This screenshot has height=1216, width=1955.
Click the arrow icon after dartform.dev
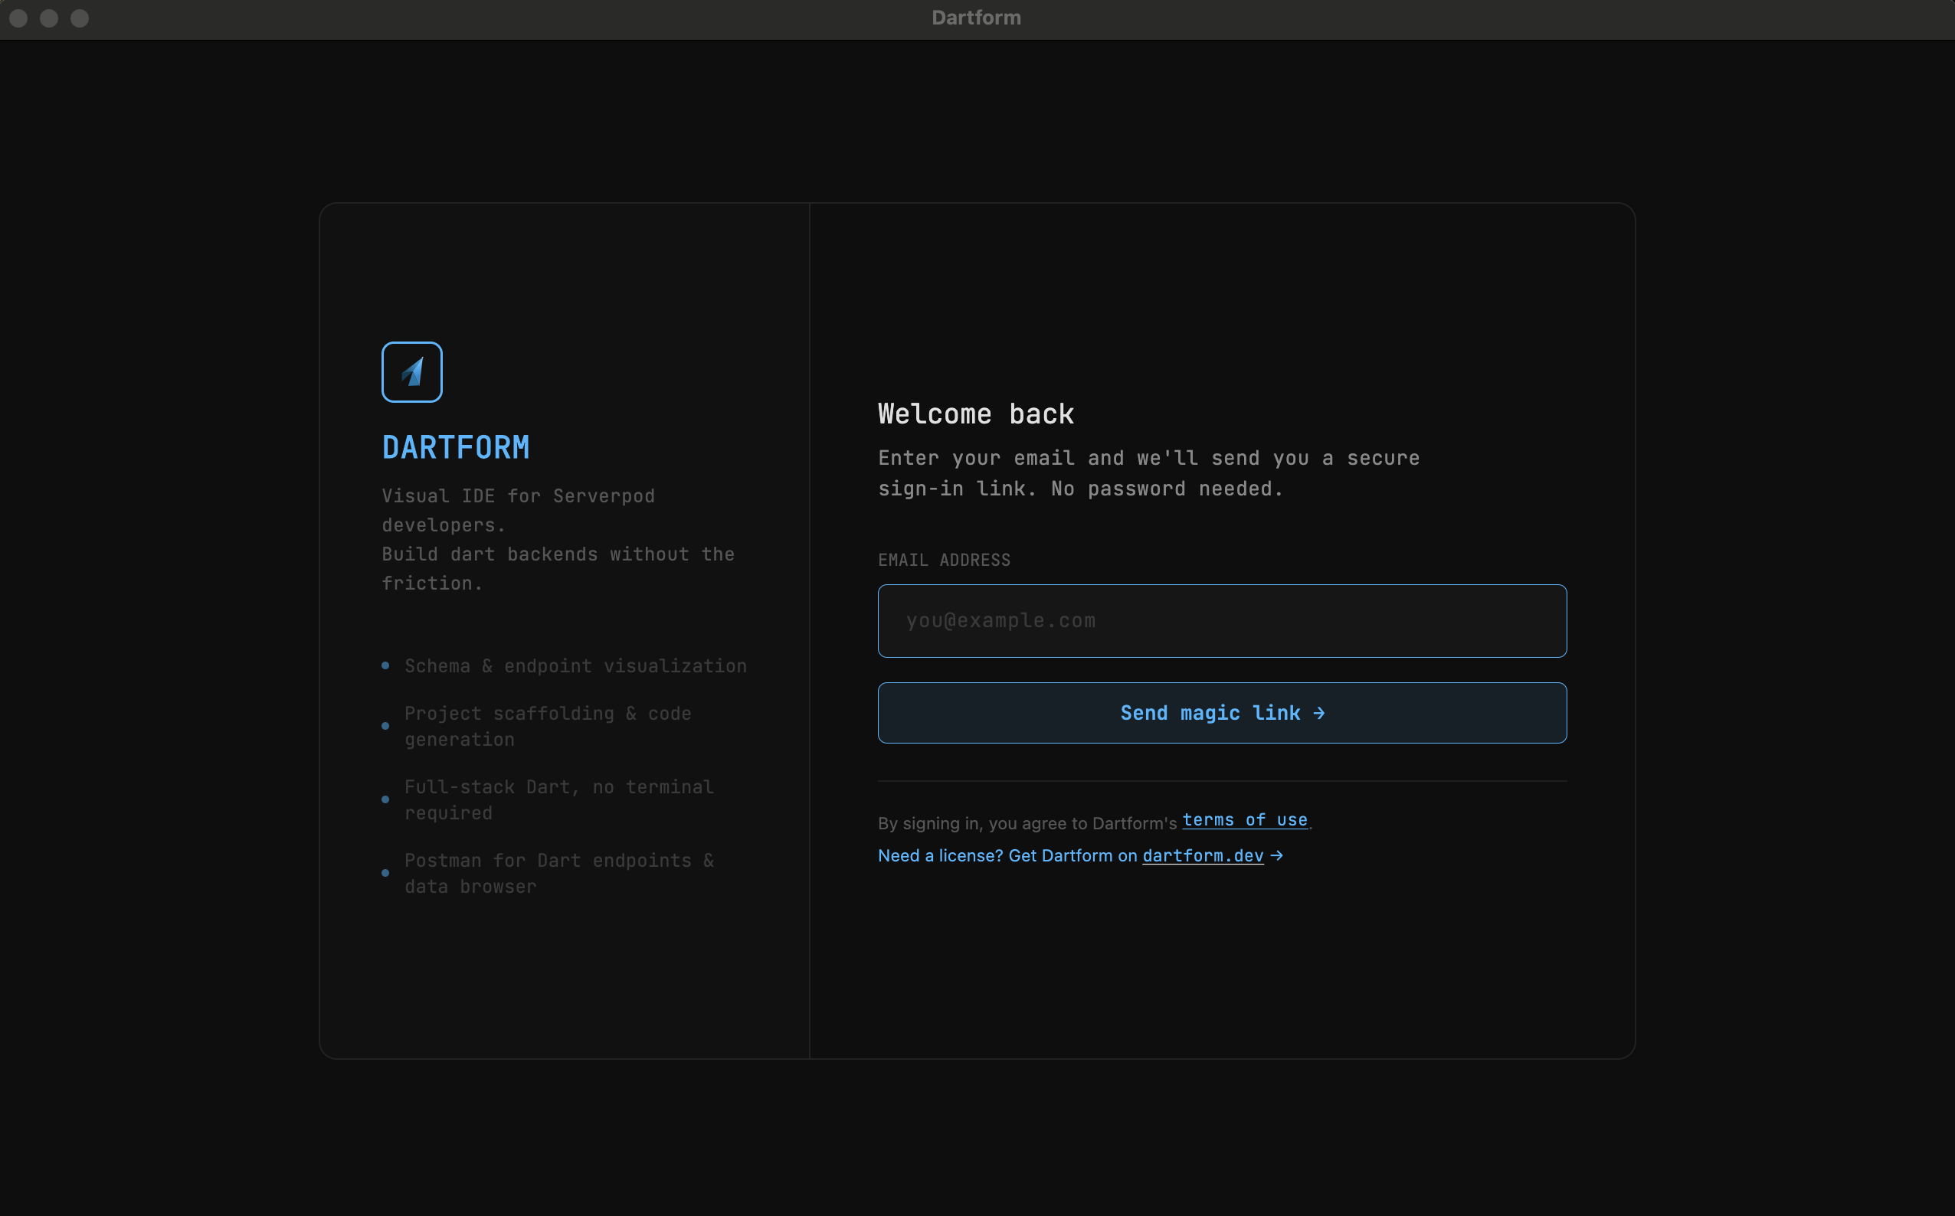point(1279,855)
